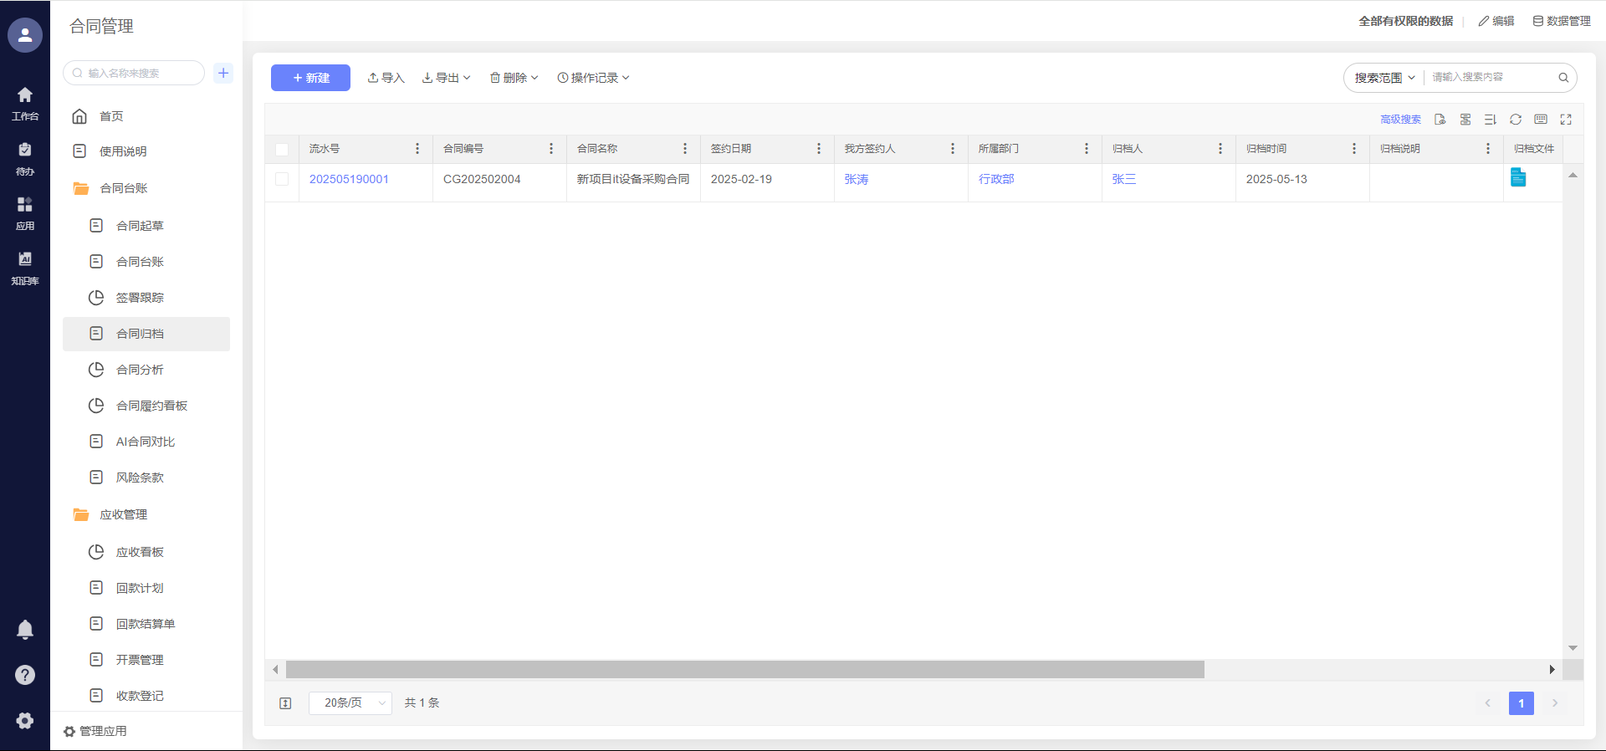The image size is (1606, 751).
Task: Click the 新建 button
Action: click(310, 78)
